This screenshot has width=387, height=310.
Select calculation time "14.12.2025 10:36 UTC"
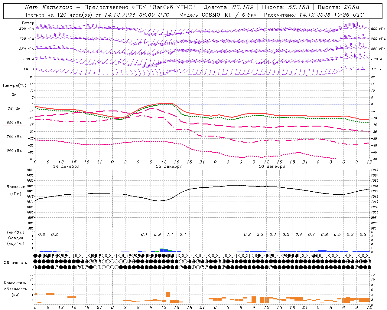tap(331, 15)
